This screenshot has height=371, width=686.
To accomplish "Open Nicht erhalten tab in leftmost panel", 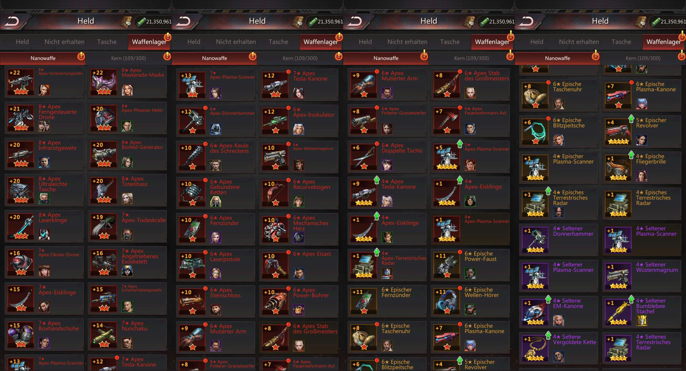I will pyautogui.click(x=64, y=42).
